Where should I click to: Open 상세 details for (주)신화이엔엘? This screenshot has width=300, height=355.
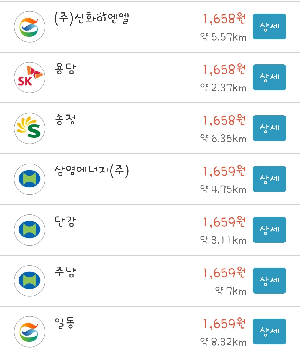click(269, 27)
